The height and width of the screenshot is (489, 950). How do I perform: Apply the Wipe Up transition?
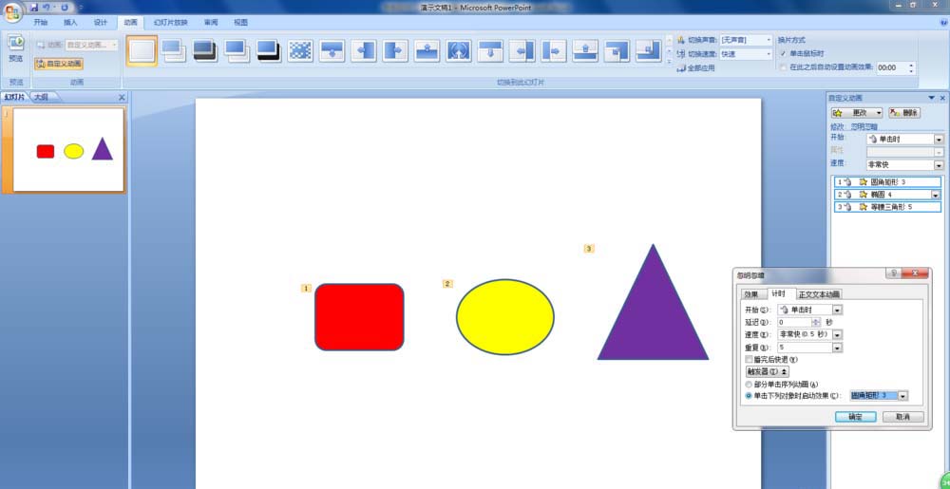coord(427,51)
